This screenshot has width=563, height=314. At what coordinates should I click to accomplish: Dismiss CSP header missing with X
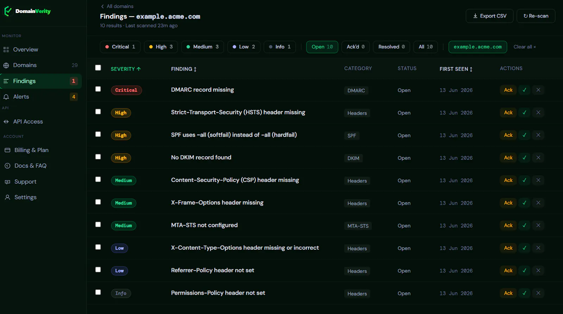(538, 180)
